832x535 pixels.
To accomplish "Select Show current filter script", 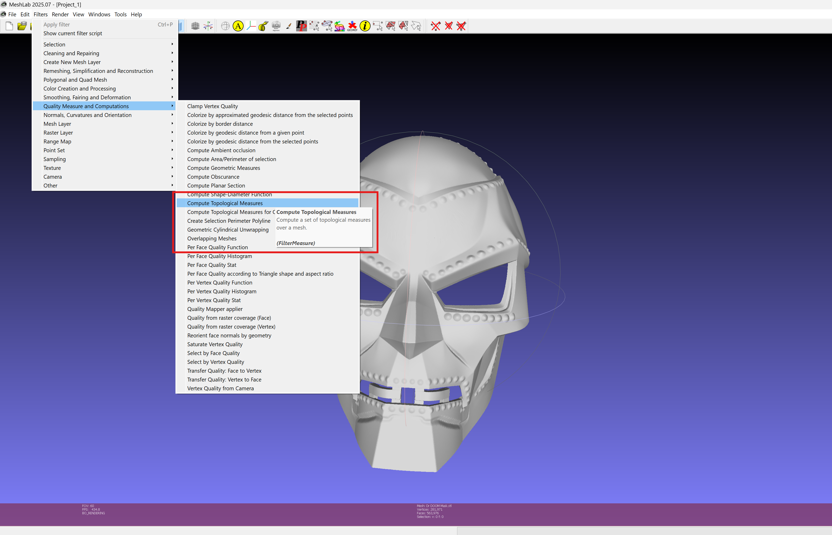I will (104, 33).
